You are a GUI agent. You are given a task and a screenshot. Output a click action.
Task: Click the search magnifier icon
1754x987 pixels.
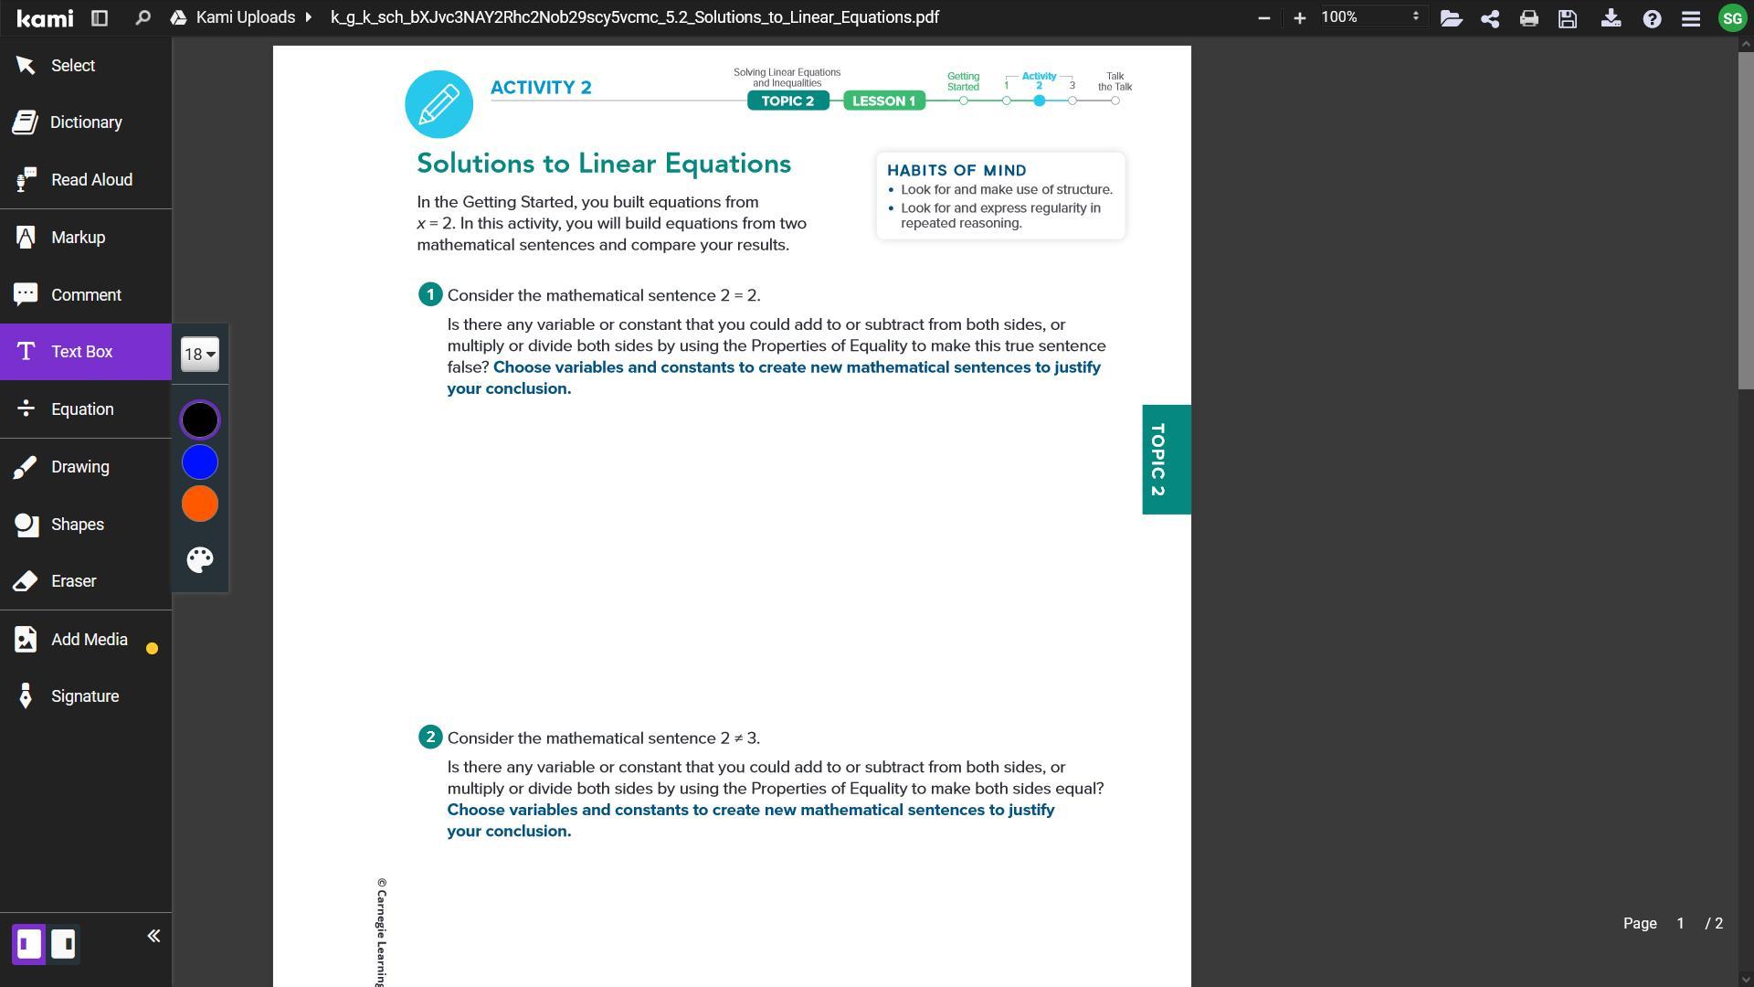tap(143, 17)
